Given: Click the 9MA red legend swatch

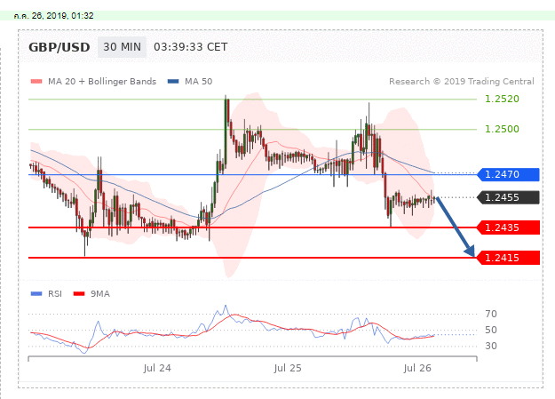Looking at the screenshot, I should pyautogui.click(x=79, y=294).
